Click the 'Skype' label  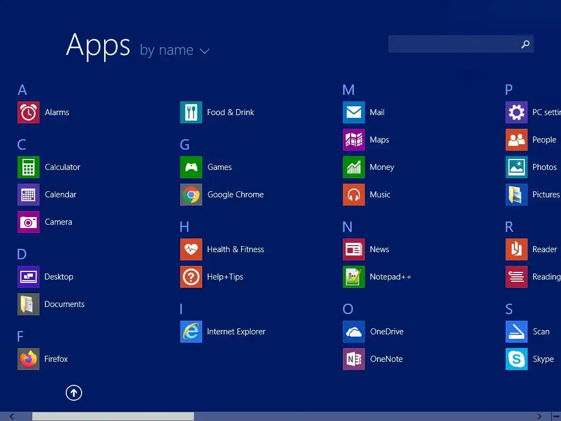tap(543, 359)
